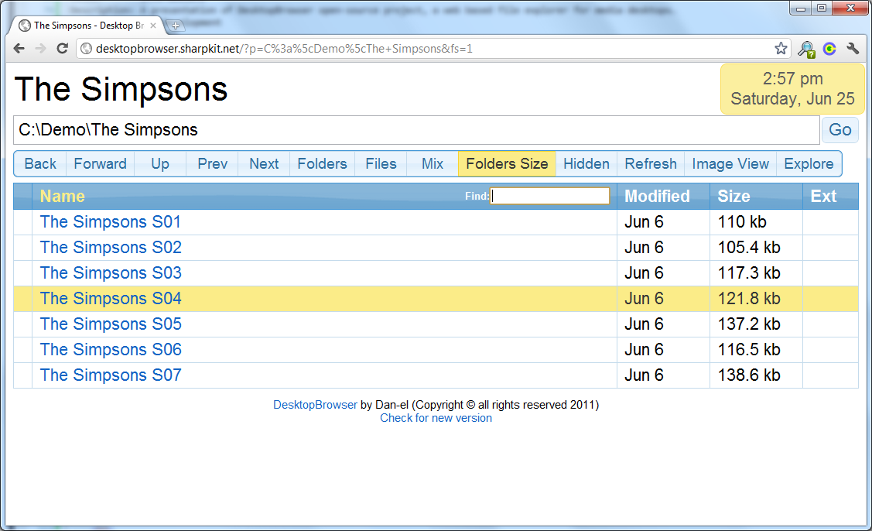Switch to Image View
This screenshot has height=531, width=872.
730,163
